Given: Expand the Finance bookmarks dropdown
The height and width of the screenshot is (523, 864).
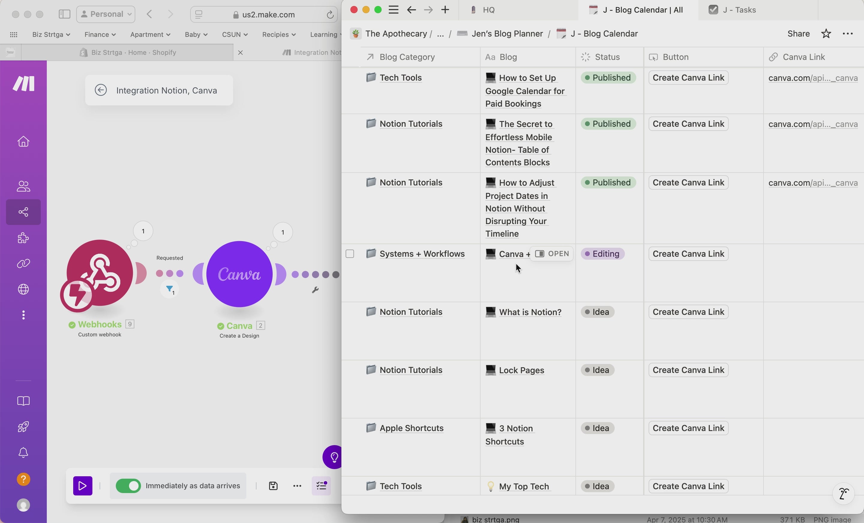Looking at the screenshot, I should pos(100,34).
